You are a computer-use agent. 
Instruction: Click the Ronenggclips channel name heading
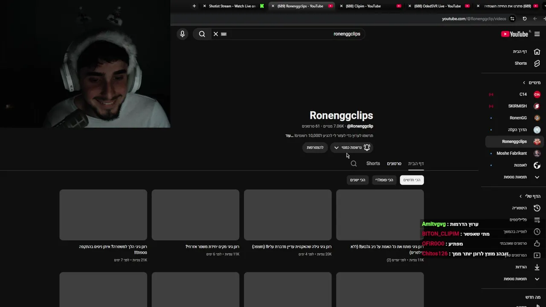coord(341,116)
